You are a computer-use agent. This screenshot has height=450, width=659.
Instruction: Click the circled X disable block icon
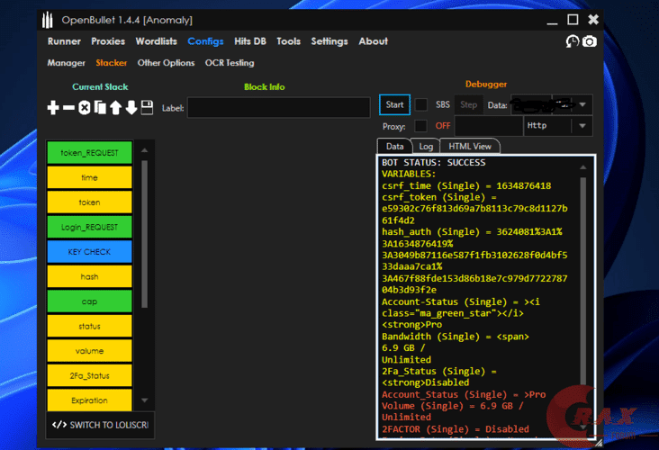tap(85, 108)
